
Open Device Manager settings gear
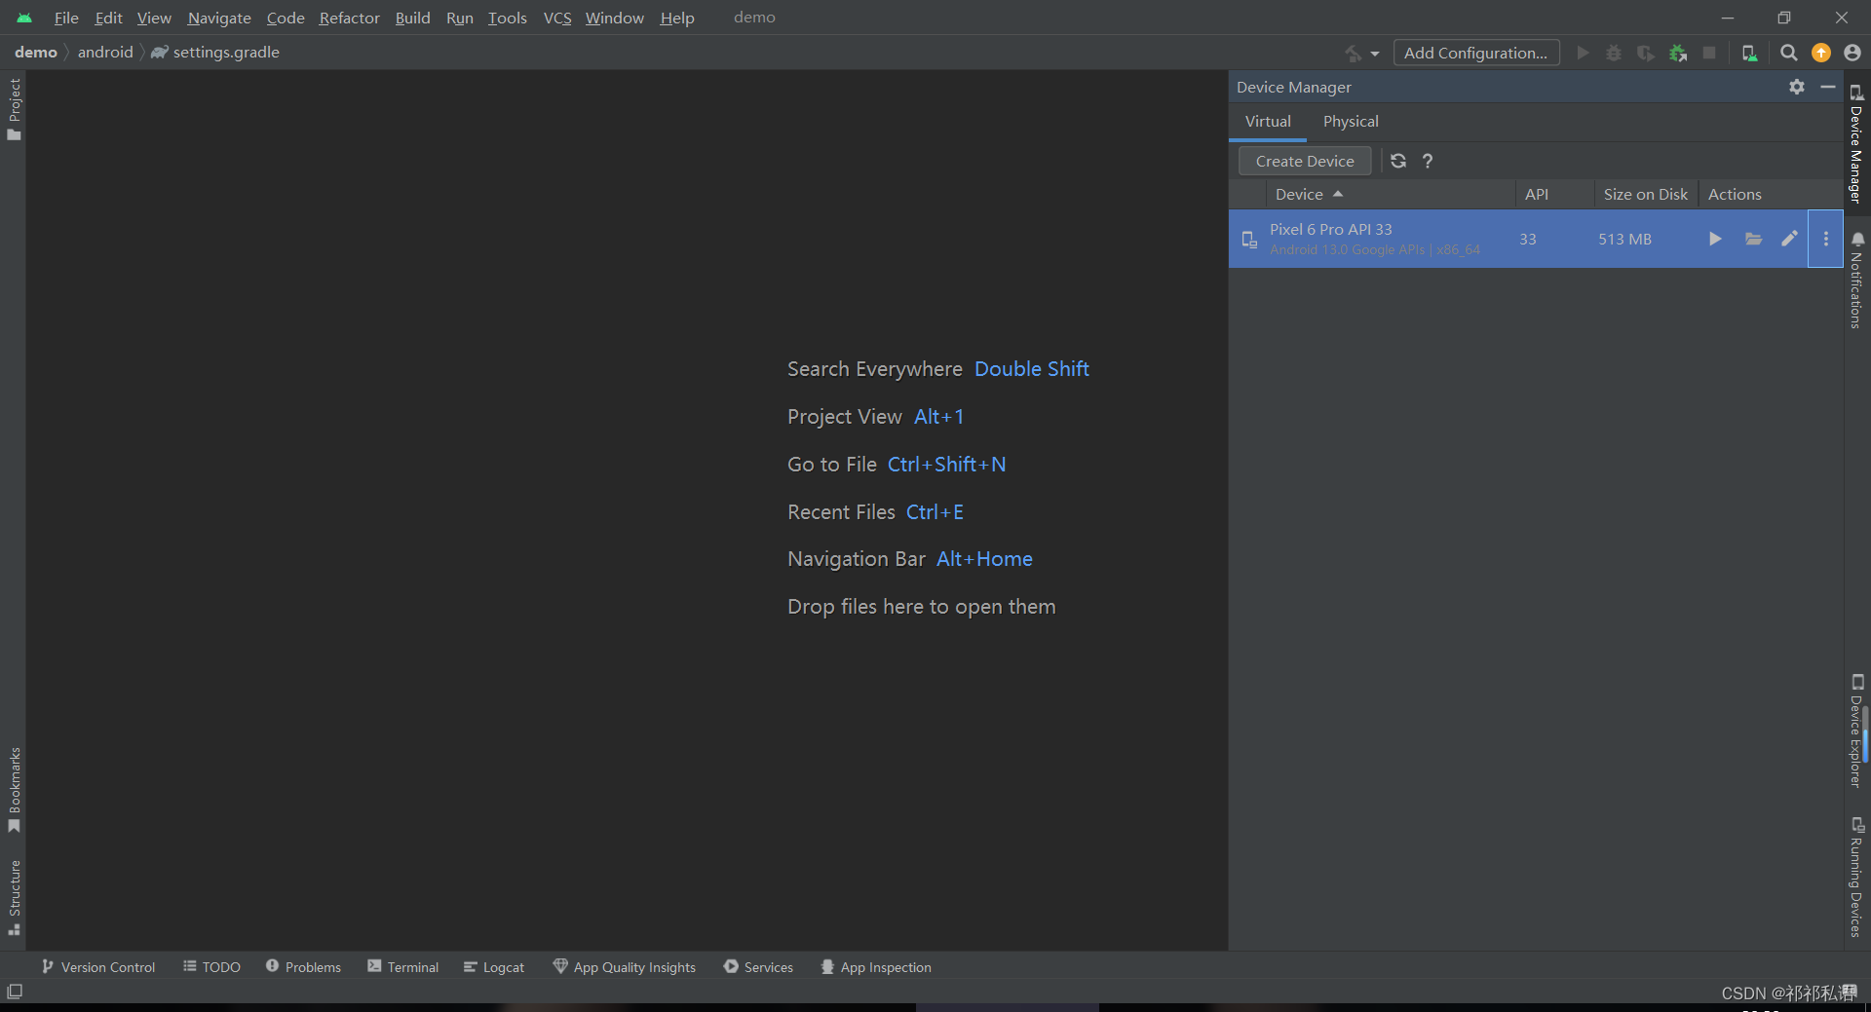[x=1797, y=87]
